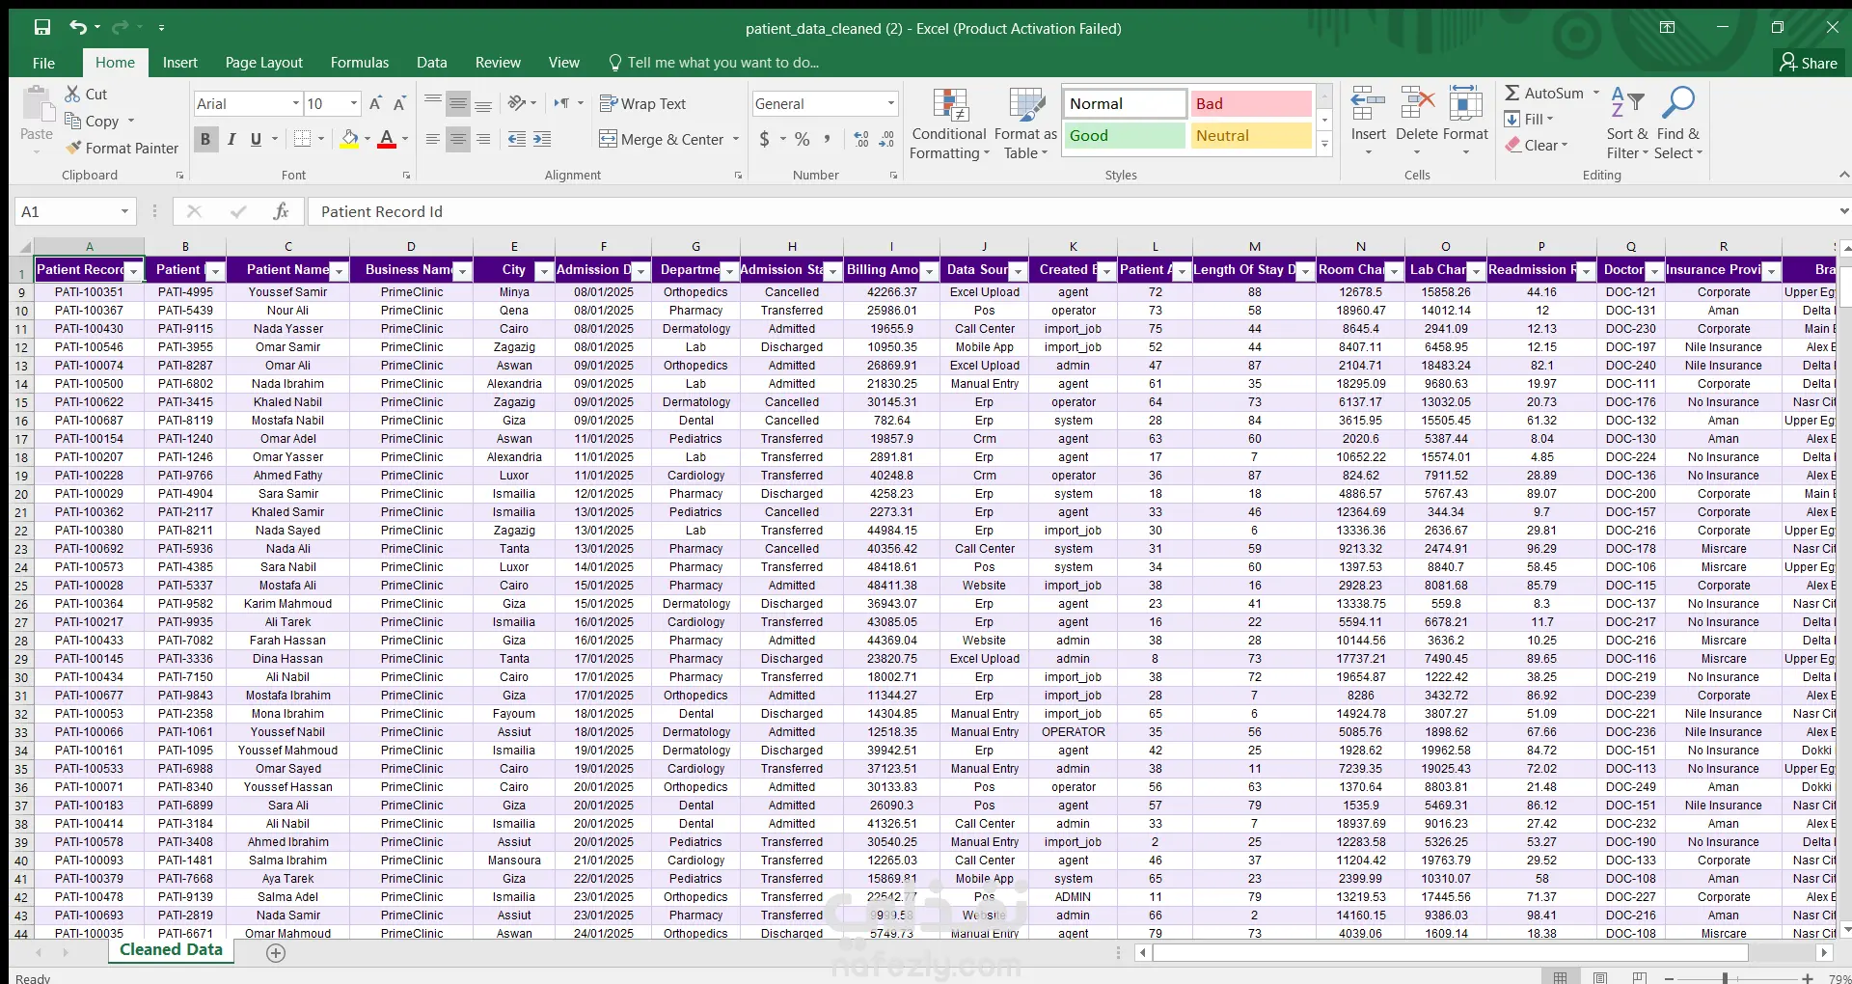Open Merge & Center dropdown arrow
This screenshot has width=1852, height=984.
coord(736,139)
